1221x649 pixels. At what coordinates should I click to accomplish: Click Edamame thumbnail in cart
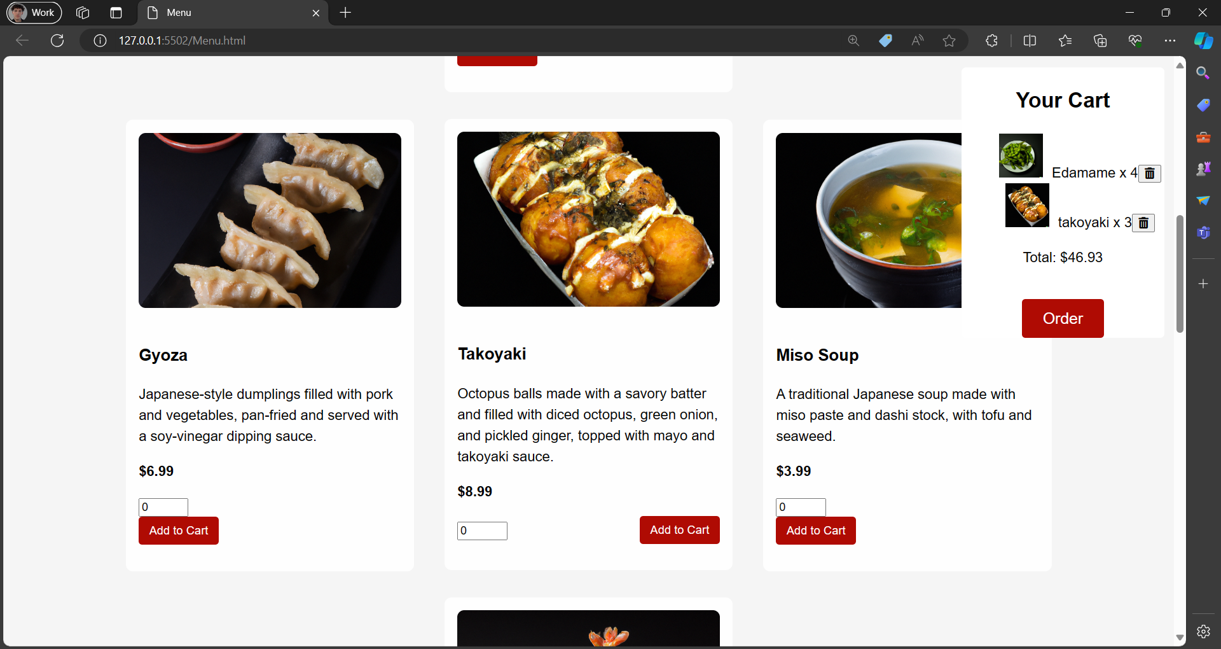point(1021,155)
